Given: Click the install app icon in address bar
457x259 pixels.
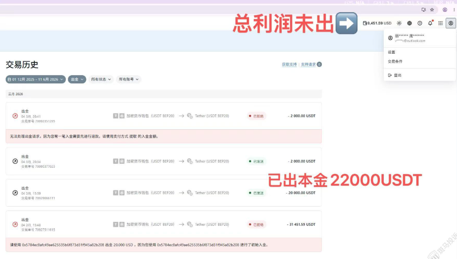Looking at the screenshot, I should tap(423, 10).
